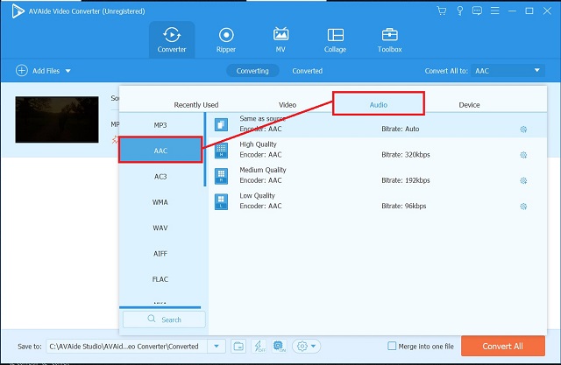Open the bottom settings gear dropdown

[306, 346]
